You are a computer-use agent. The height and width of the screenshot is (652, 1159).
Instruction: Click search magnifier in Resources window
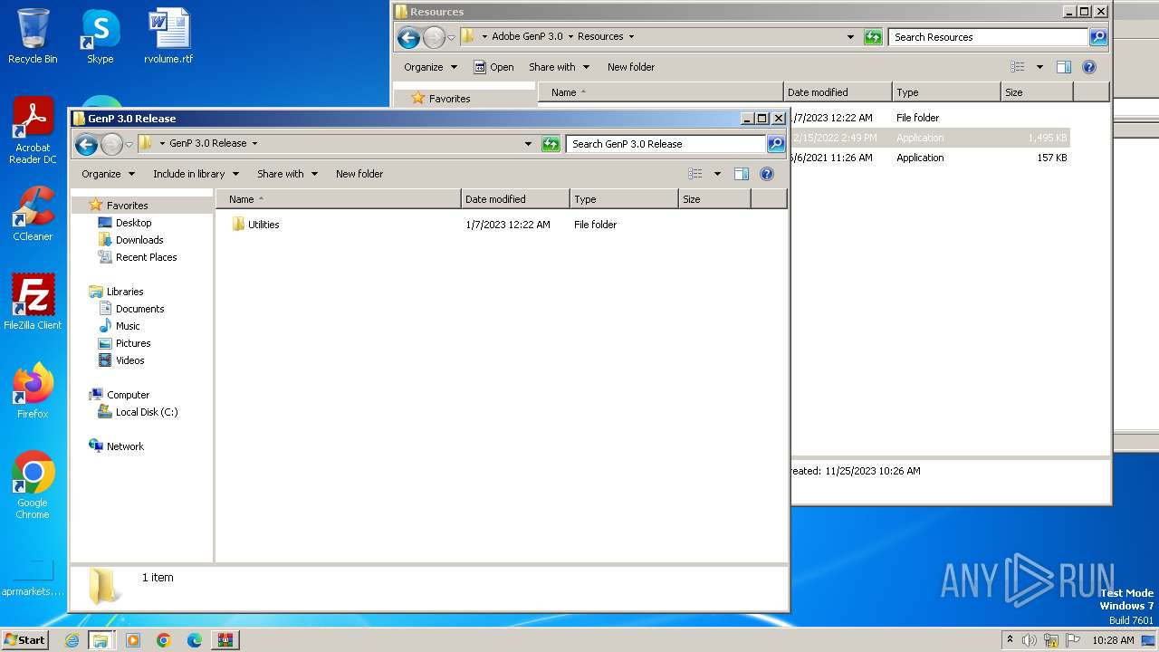pyautogui.click(x=1098, y=37)
